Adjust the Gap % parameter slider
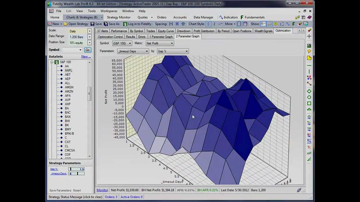 71,169
